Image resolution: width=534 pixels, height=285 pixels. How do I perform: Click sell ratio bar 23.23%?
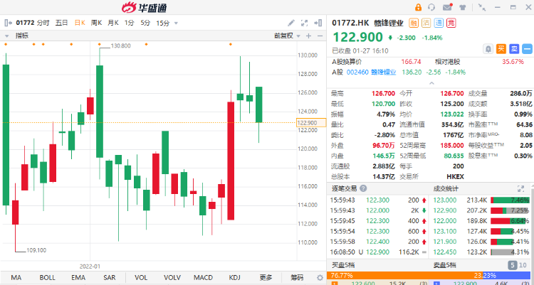pyautogui.click(x=508, y=275)
